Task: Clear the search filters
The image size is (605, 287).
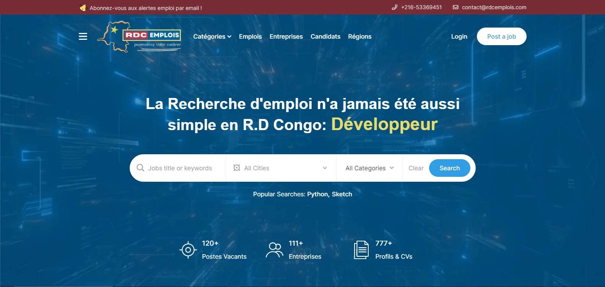Action: click(416, 168)
